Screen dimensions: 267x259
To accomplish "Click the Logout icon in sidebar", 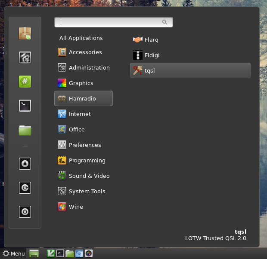I will [x=25, y=188].
